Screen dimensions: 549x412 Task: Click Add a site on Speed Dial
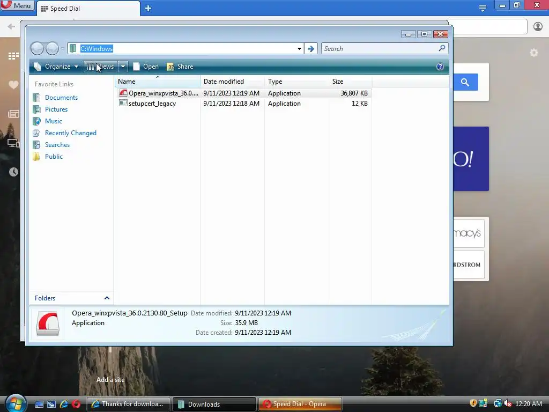coord(110,379)
